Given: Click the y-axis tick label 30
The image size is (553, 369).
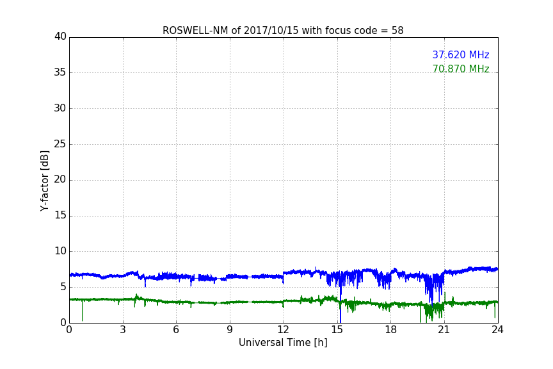Looking at the screenshot, I should pos(60,108).
